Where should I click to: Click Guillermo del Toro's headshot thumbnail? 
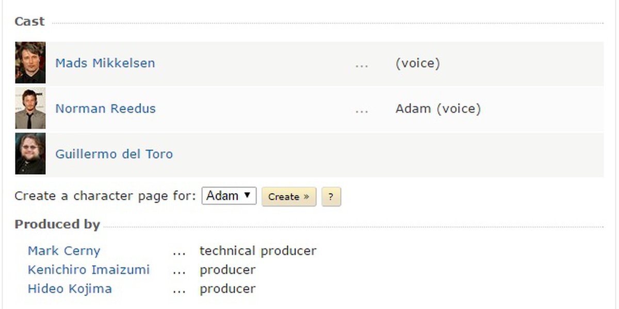click(x=30, y=153)
